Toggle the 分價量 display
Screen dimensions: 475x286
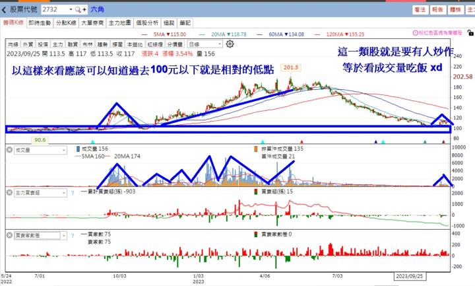[175, 44]
